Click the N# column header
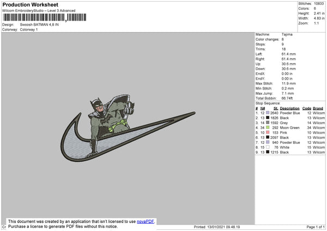The image size is (327, 231). click(x=263, y=108)
